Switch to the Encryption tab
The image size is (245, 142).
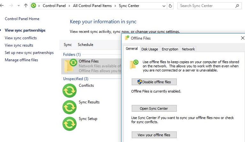[170, 49]
